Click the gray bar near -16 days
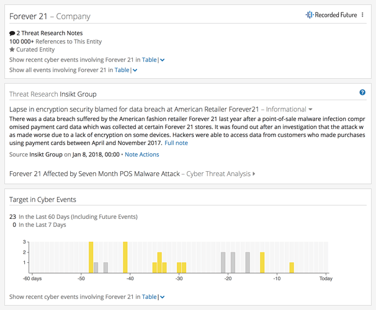 click(248, 262)
